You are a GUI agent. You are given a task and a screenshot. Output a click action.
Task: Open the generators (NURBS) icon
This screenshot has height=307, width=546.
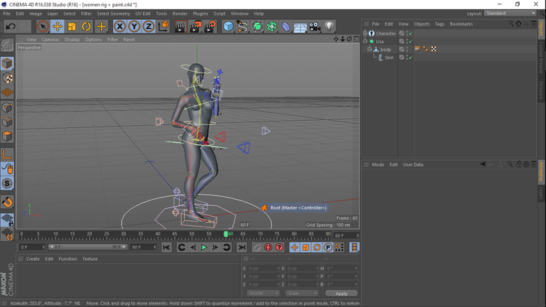click(257, 26)
